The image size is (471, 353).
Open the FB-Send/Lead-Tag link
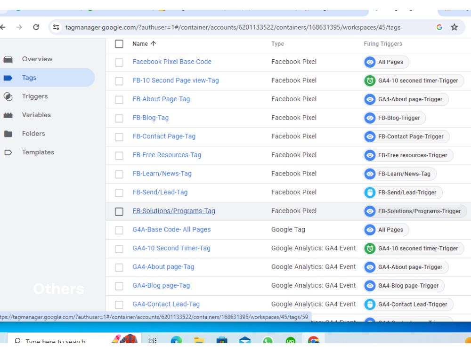tap(160, 192)
